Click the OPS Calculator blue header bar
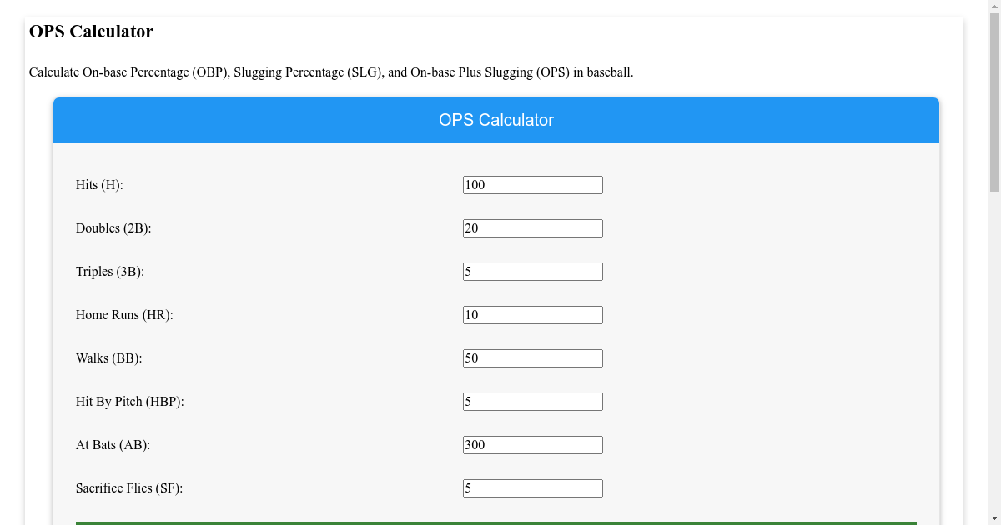 point(495,120)
